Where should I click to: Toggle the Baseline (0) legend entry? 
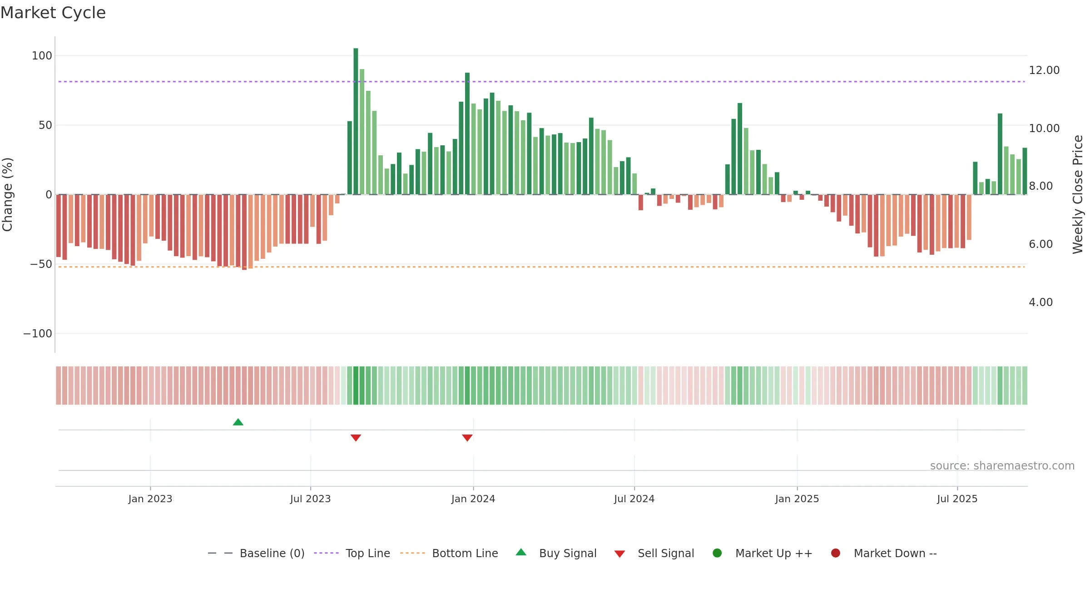(x=256, y=553)
